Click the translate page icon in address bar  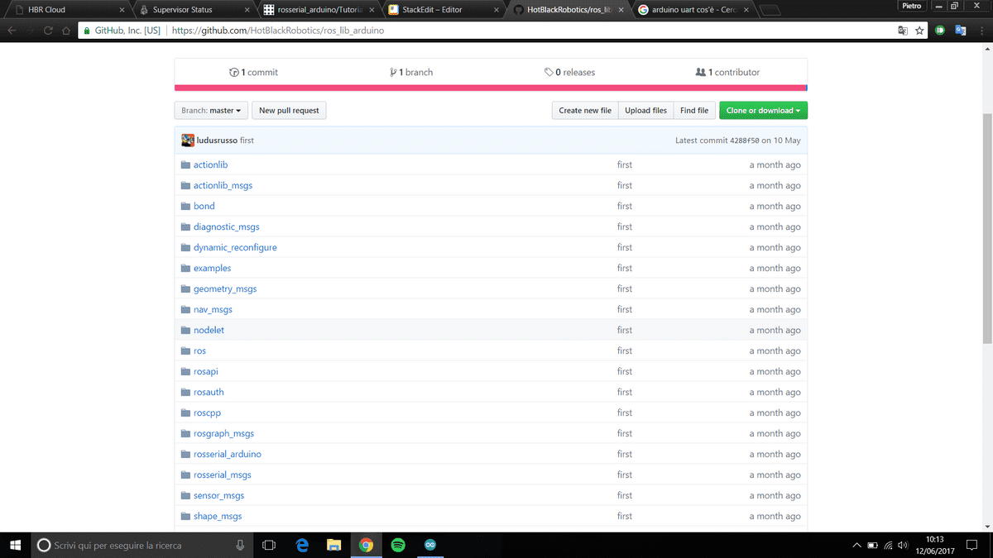(903, 31)
